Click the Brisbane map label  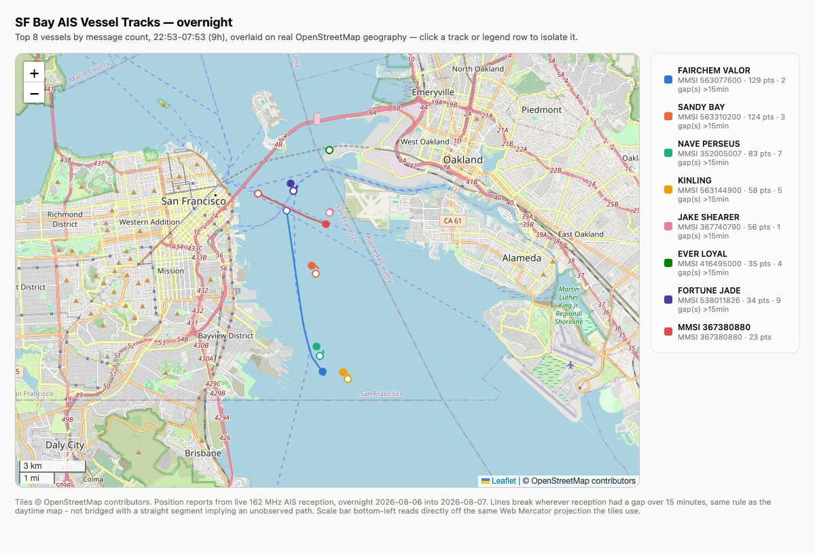[203, 453]
